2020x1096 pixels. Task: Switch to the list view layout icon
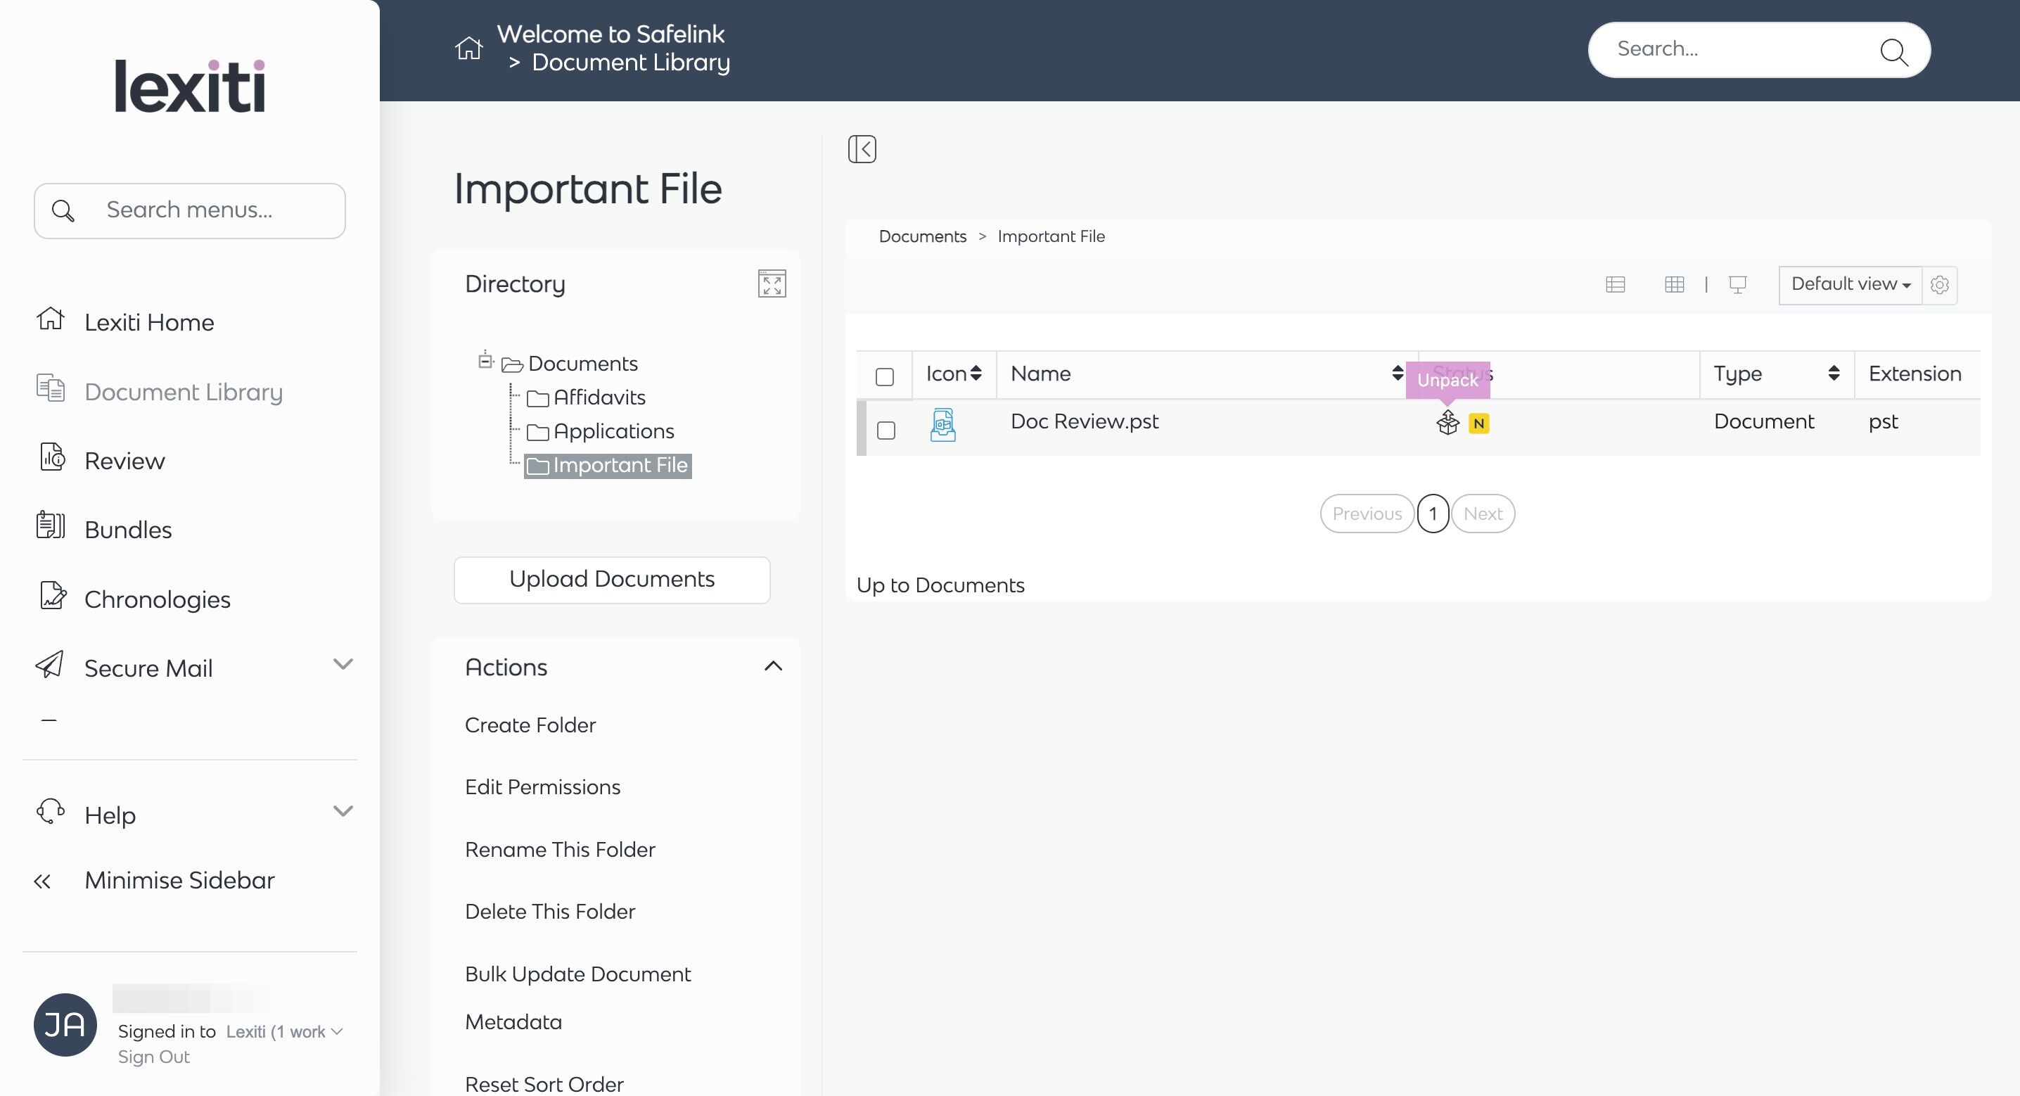1615,285
